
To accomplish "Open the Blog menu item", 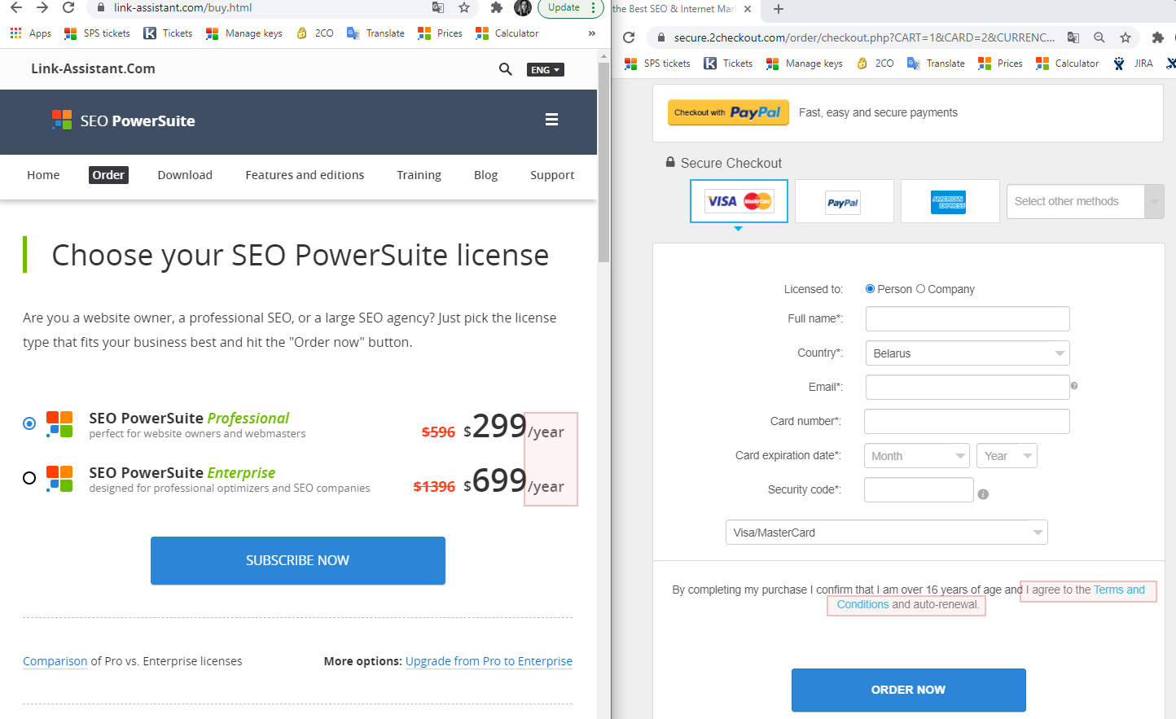I will click(x=485, y=175).
